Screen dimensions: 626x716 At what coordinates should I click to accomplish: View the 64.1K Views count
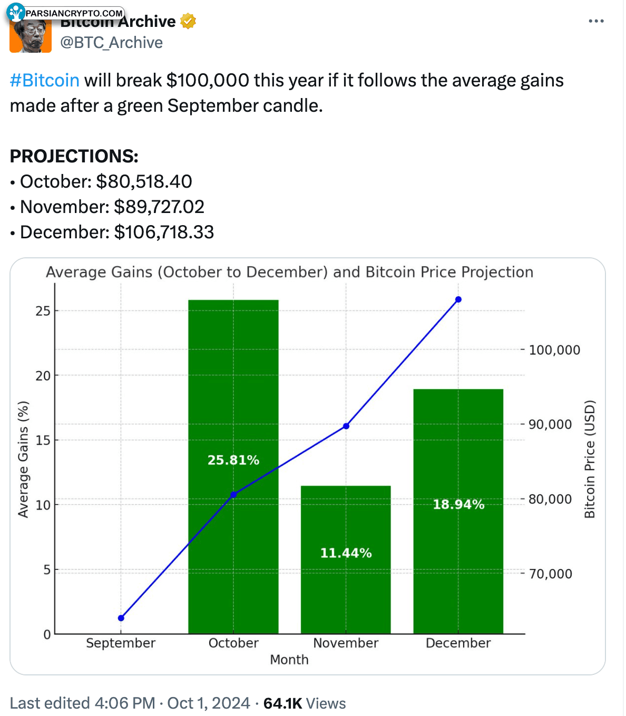(305, 703)
